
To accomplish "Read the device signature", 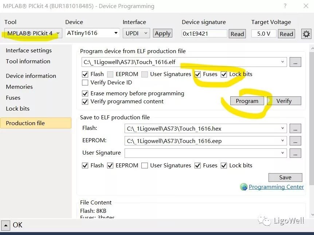I will click(237, 34).
